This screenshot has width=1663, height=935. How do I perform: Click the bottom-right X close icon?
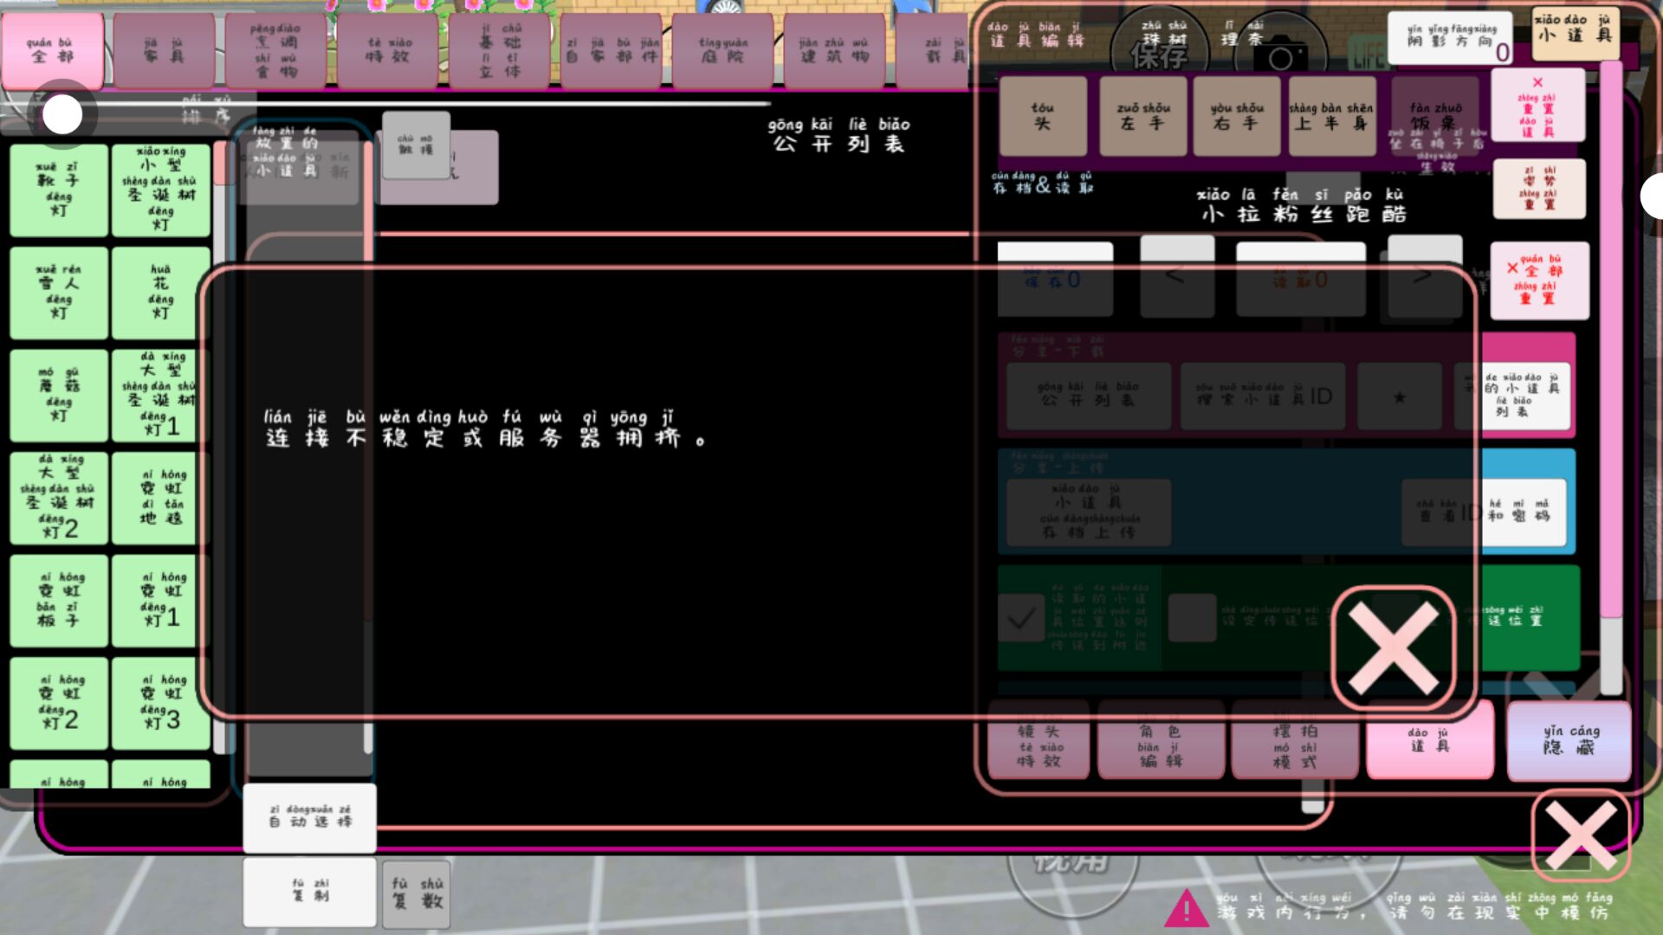tap(1580, 835)
